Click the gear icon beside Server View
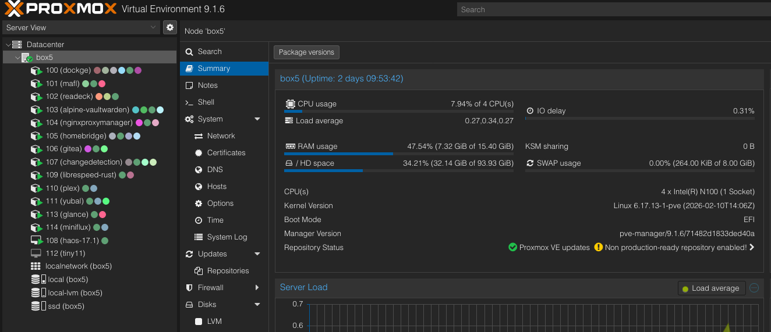Screen dimensions: 771x332 point(169,27)
